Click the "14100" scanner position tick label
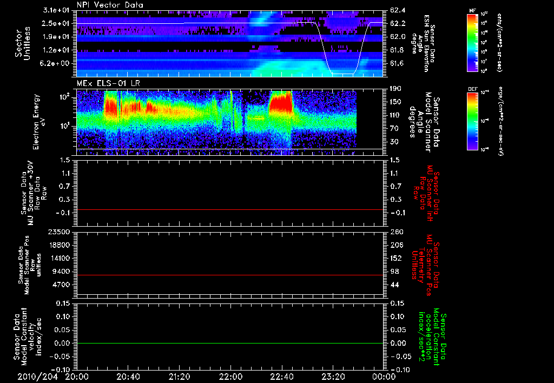Screen dimensions: 554x383 [59, 258]
